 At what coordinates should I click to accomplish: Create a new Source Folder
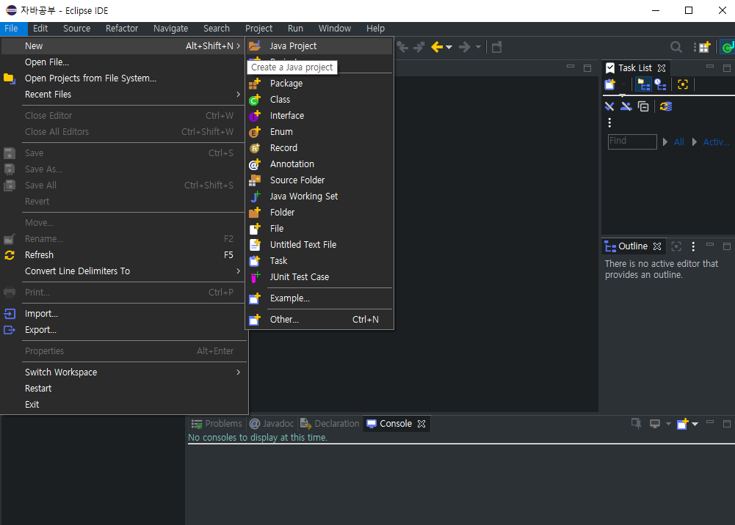(319, 180)
